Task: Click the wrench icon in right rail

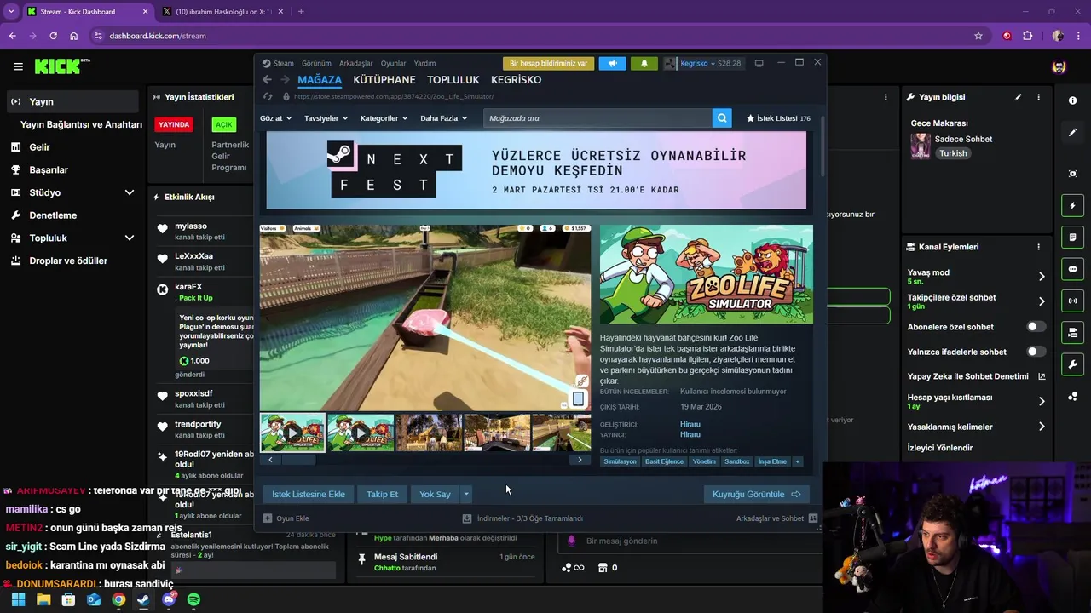Action: coord(1072,364)
